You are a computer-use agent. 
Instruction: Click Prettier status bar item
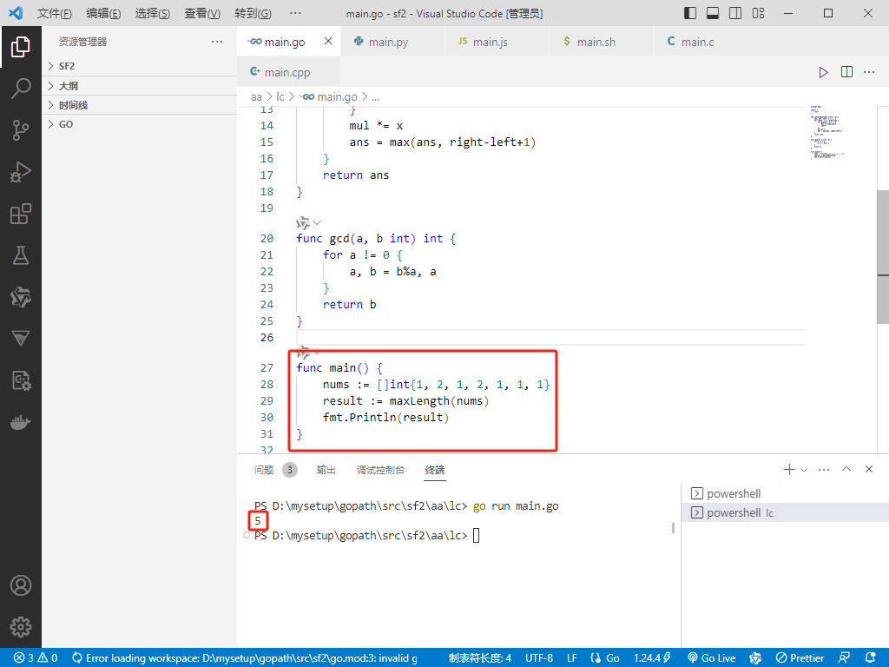pyautogui.click(x=800, y=658)
